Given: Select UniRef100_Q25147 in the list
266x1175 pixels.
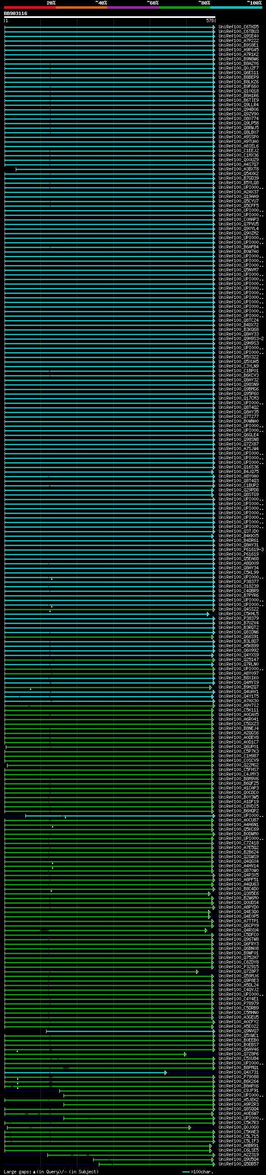Looking at the screenshot, I should pyautogui.click(x=239, y=659).
